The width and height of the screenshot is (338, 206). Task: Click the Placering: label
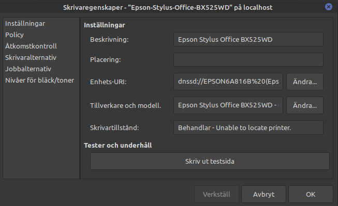pyautogui.click(x=106, y=59)
